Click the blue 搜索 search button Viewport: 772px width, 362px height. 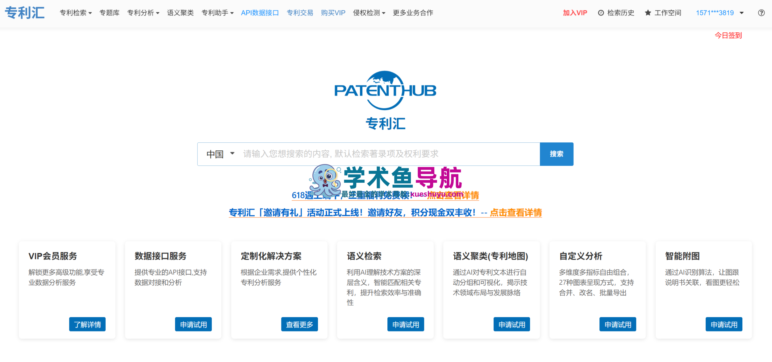[557, 154]
